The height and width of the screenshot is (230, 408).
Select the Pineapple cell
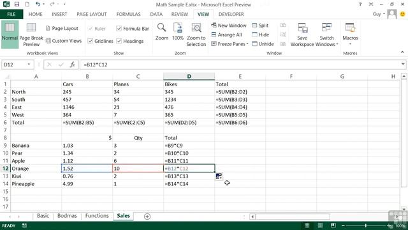pos(36,184)
